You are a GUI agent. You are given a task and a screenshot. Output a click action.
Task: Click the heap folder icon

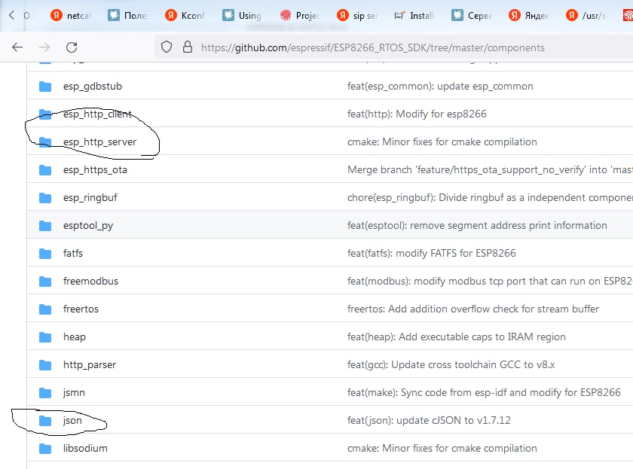pyautogui.click(x=45, y=337)
